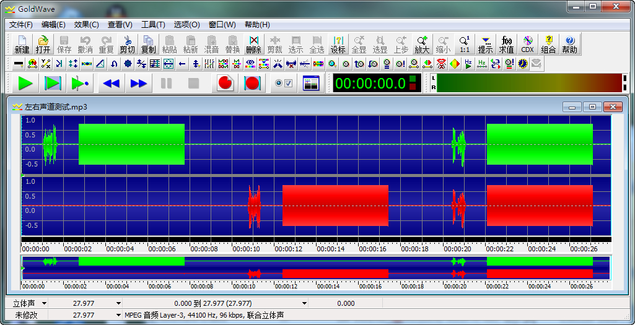Expand the 立体声 channel dropdown

click(43, 303)
